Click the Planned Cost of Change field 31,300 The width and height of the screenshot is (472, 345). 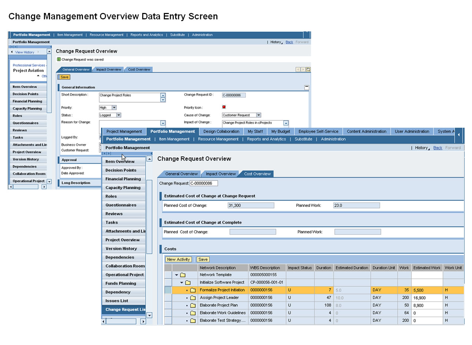coord(251,205)
